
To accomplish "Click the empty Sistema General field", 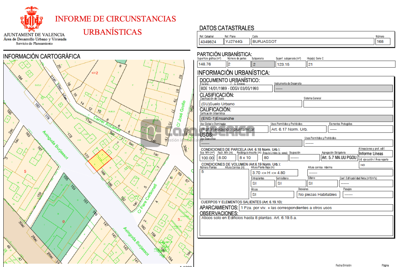I will tap(348, 104).
